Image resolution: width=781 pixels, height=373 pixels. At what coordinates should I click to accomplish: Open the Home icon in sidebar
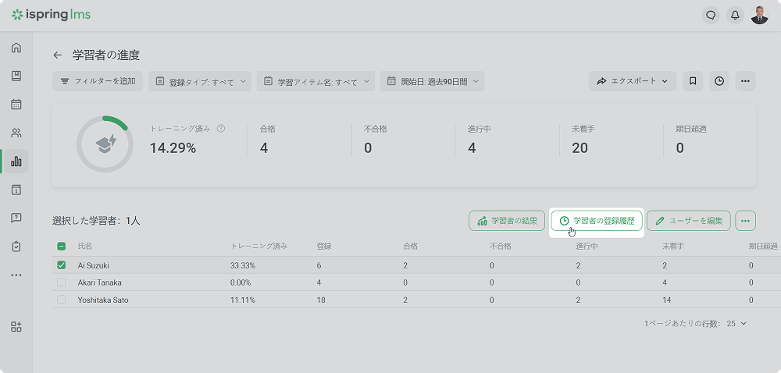(16, 48)
